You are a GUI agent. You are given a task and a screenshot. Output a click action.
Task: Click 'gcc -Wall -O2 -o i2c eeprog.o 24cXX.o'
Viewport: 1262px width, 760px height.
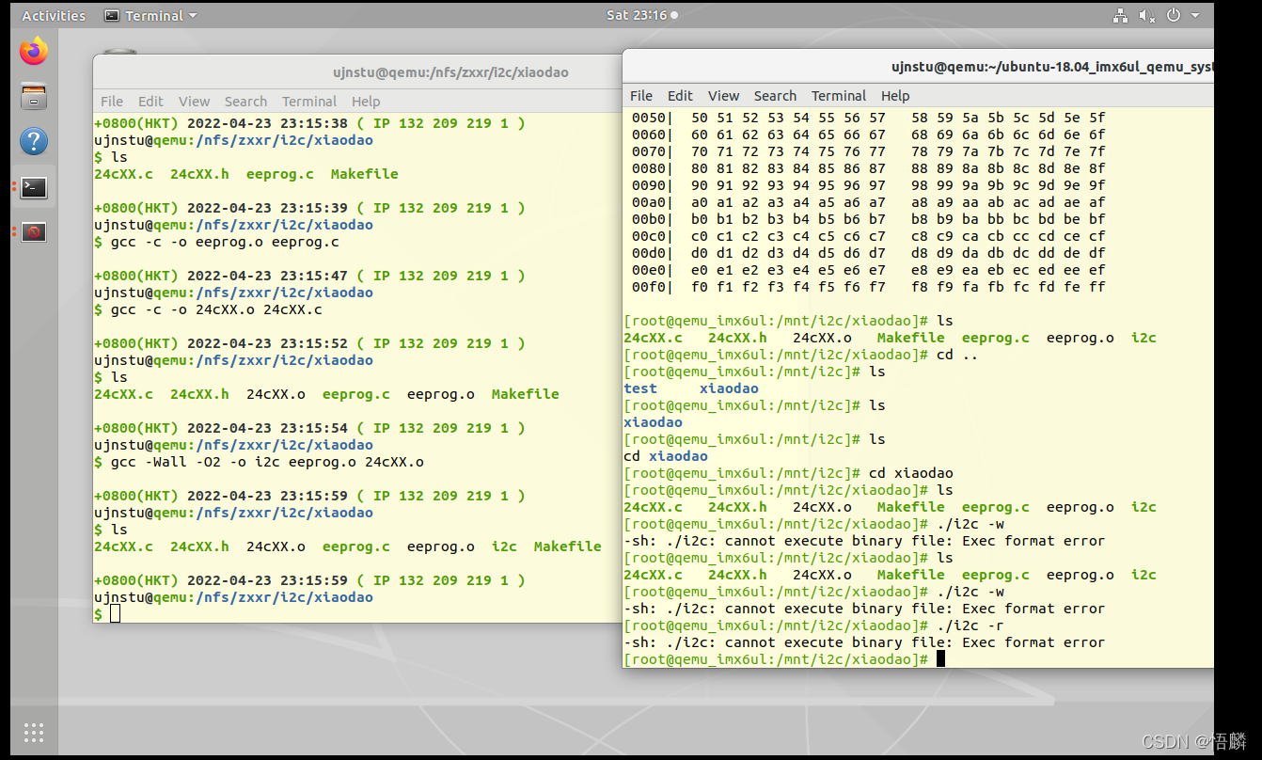point(267,462)
